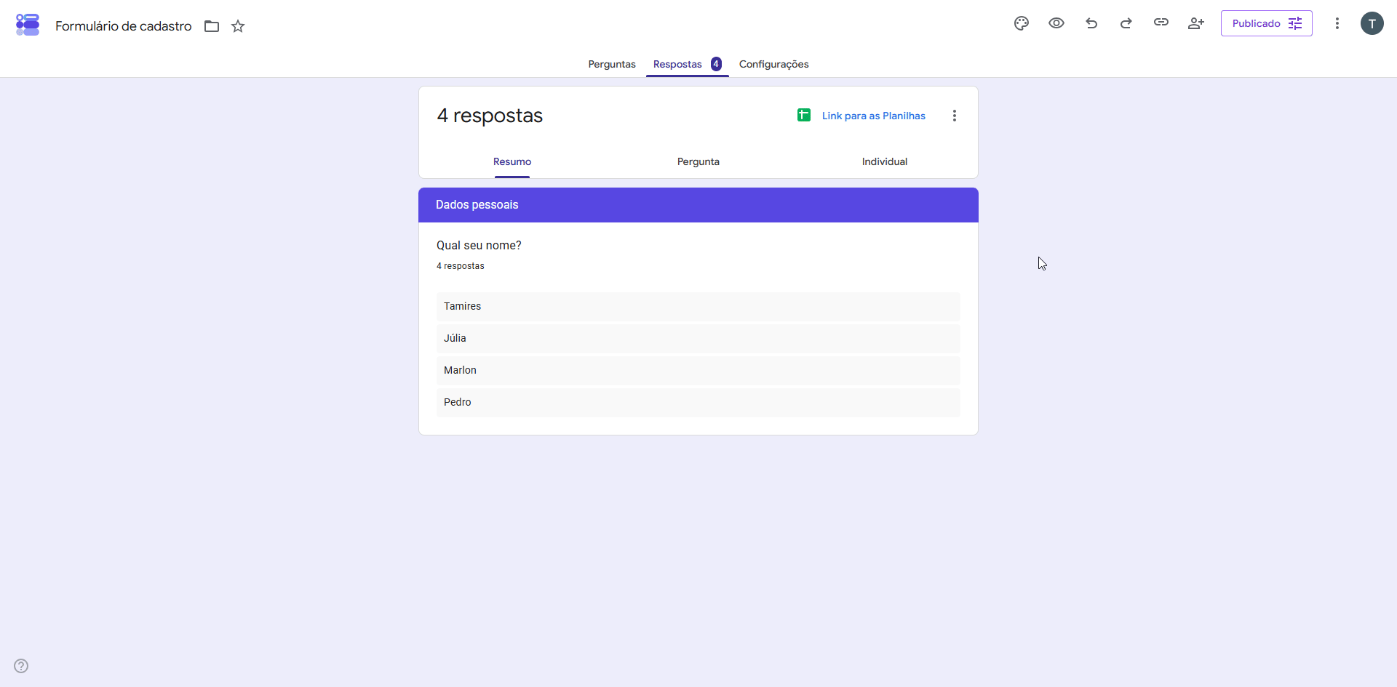Open the help question mark icon
This screenshot has height=687, width=1397.
tap(21, 666)
